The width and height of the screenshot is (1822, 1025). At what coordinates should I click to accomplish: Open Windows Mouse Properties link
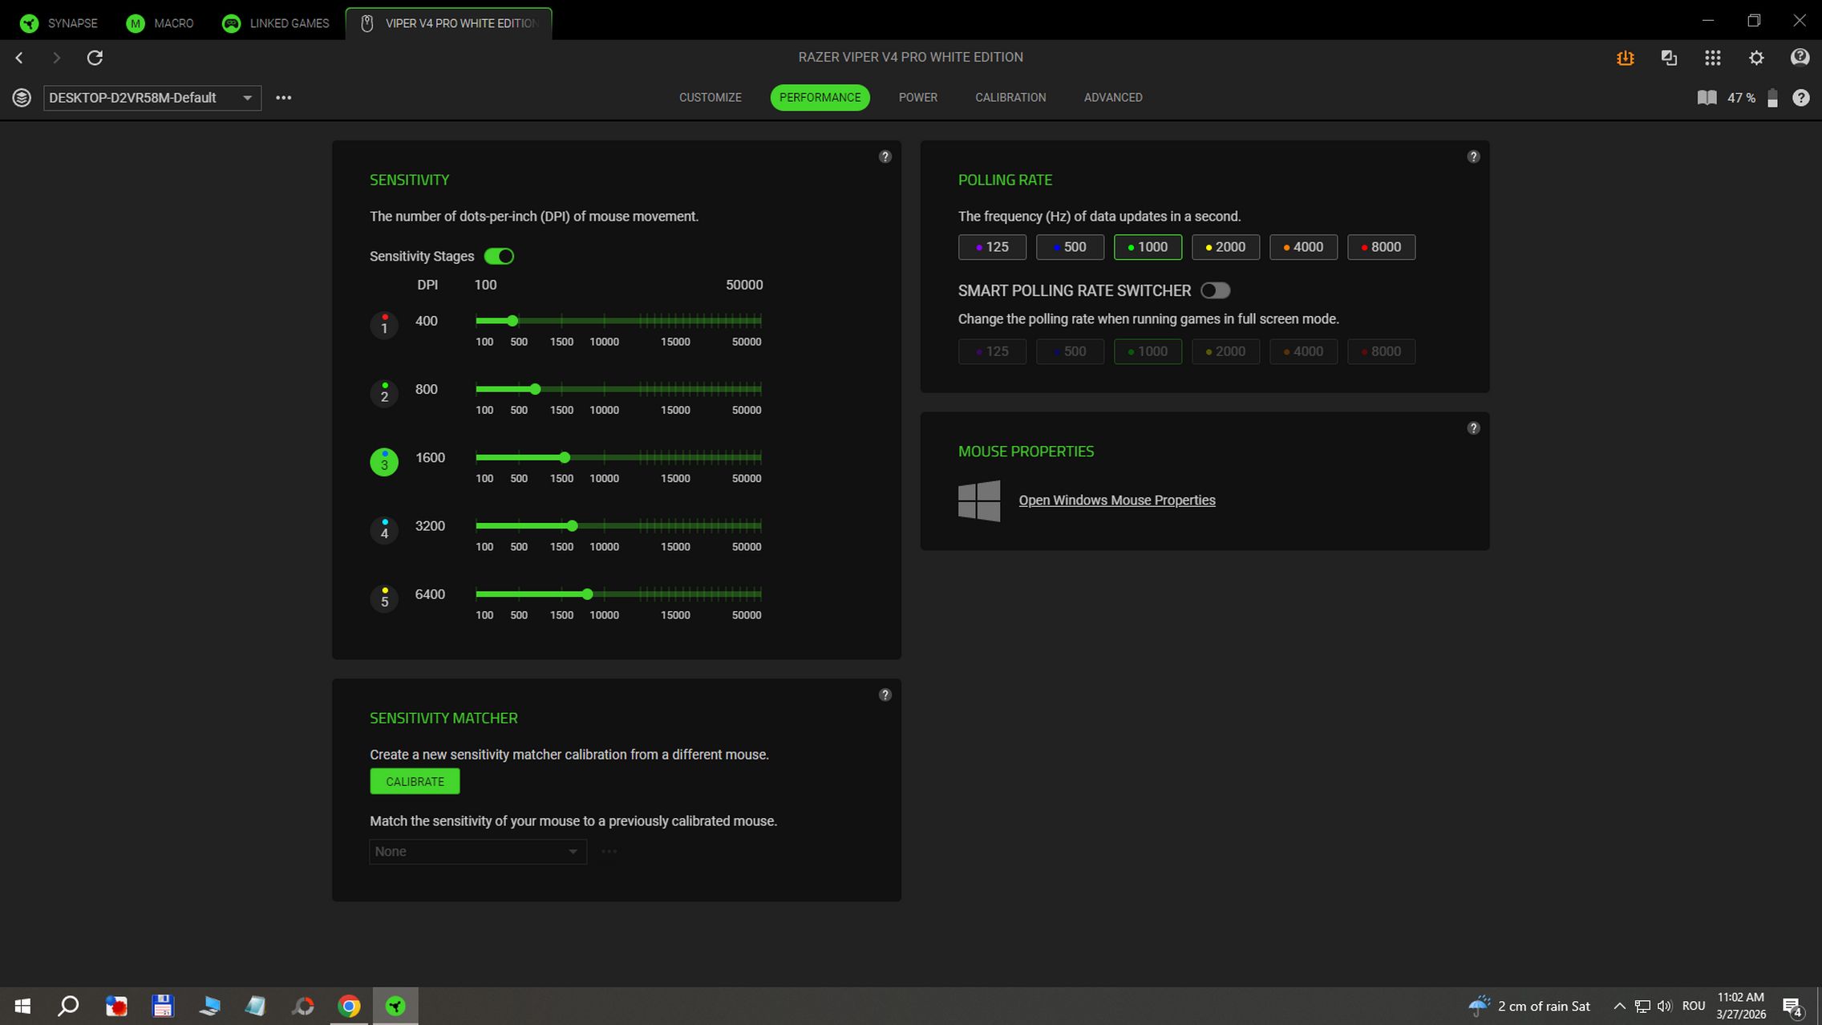click(x=1116, y=500)
